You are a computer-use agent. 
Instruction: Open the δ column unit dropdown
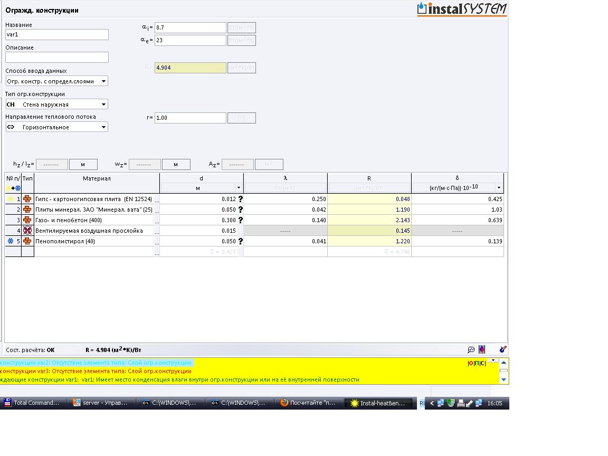(499, 188)
